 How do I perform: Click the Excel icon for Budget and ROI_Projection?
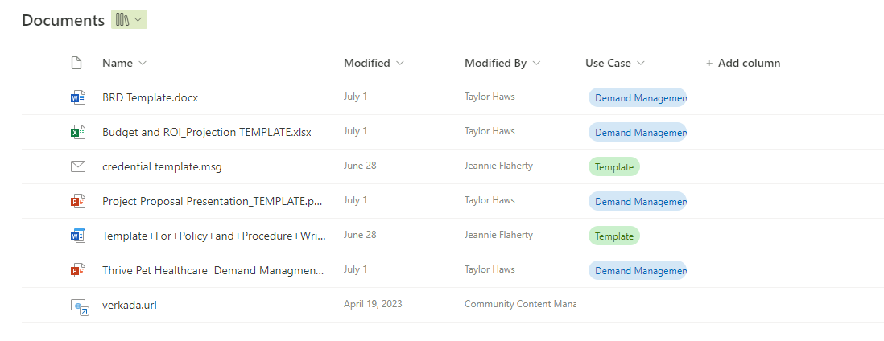[x=77, y=132]
